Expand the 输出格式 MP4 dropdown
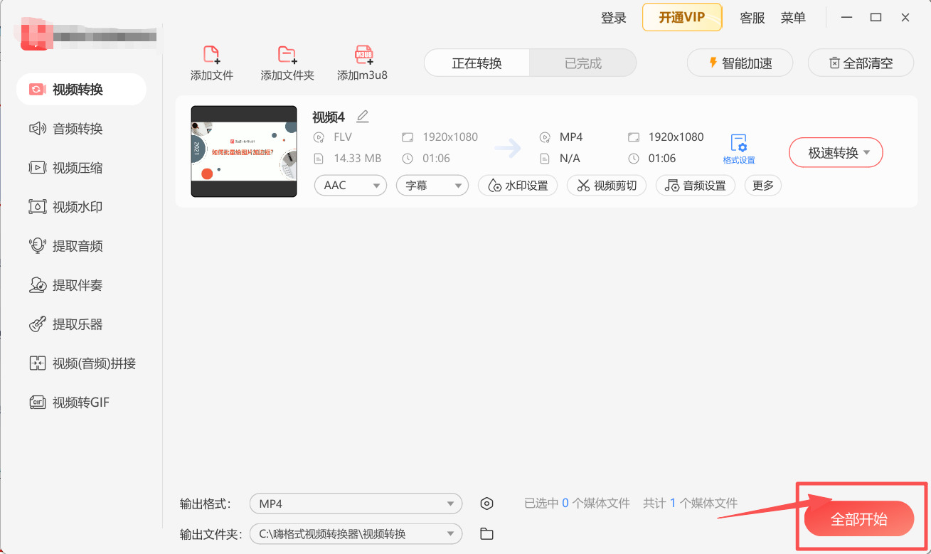The height and width of the screenshot is (554, 931). pos(356,503)
